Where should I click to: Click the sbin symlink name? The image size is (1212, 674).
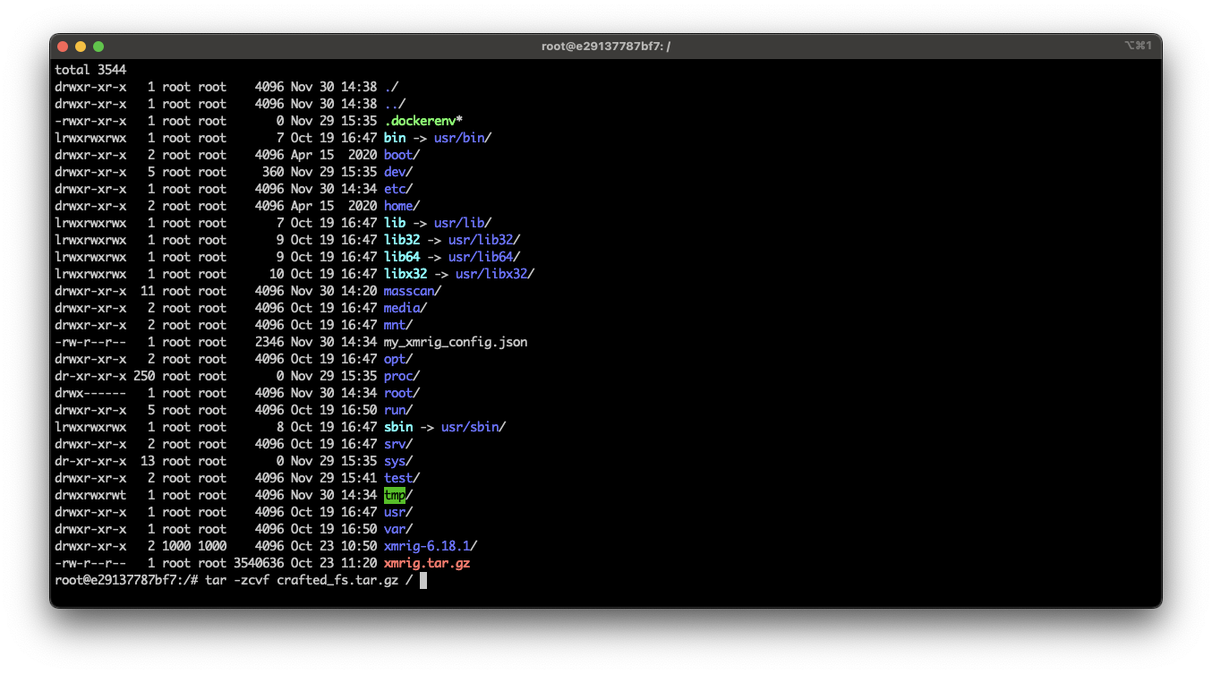point(398,427)
